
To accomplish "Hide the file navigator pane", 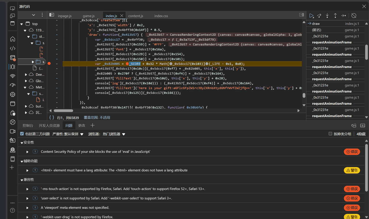I will click(52, 15).
